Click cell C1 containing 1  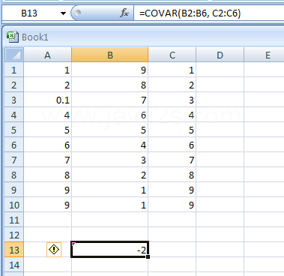pyautogui.click(x=172, y=70)
